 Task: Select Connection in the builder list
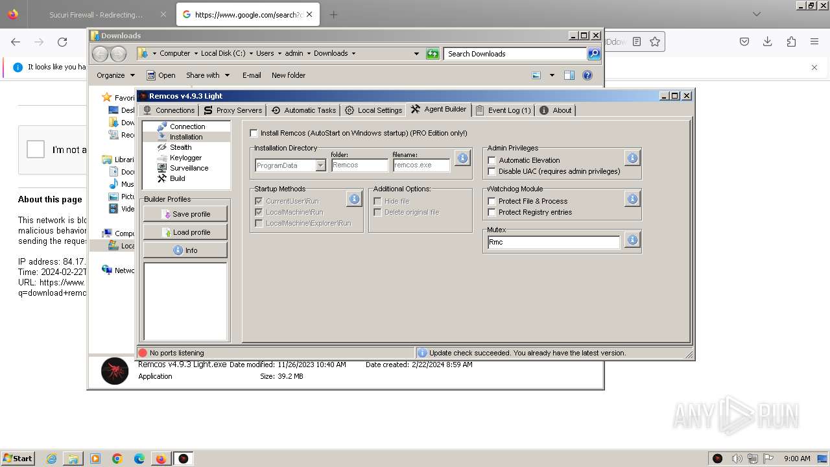point(187,126)
